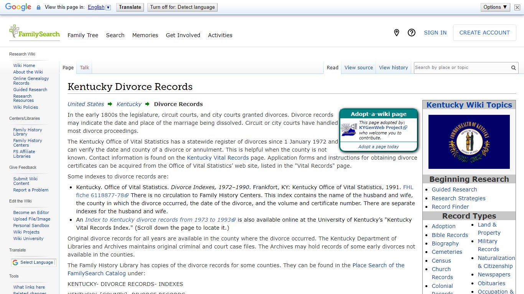Click Become an Editor link
Viewport: 524px width, 294px height.
click(31, 212)
